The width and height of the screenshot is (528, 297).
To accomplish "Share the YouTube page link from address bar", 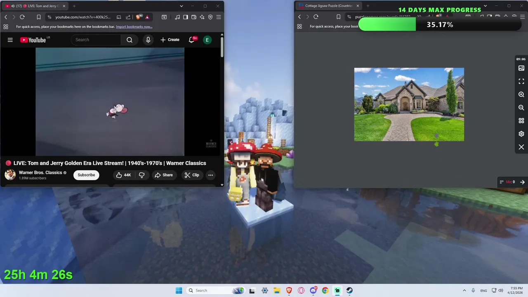I will pyautogui.click(x=128, y=17).
